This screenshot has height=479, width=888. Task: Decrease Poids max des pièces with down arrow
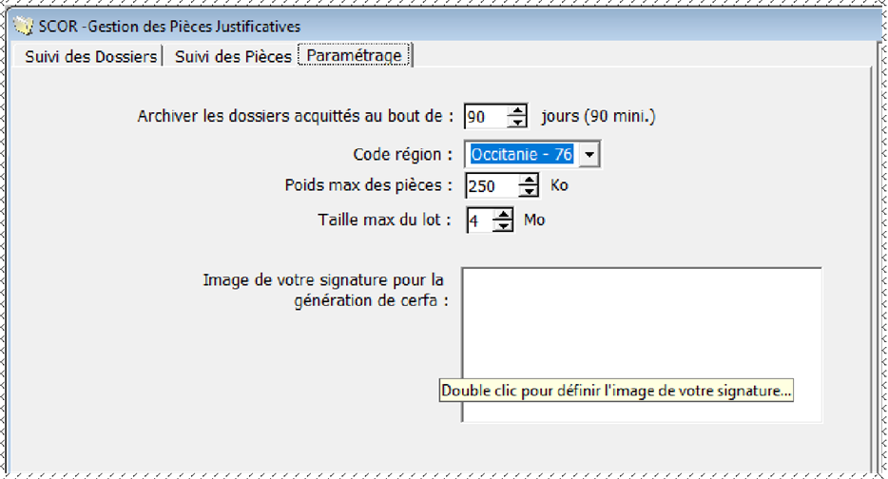tap(529, 191)
